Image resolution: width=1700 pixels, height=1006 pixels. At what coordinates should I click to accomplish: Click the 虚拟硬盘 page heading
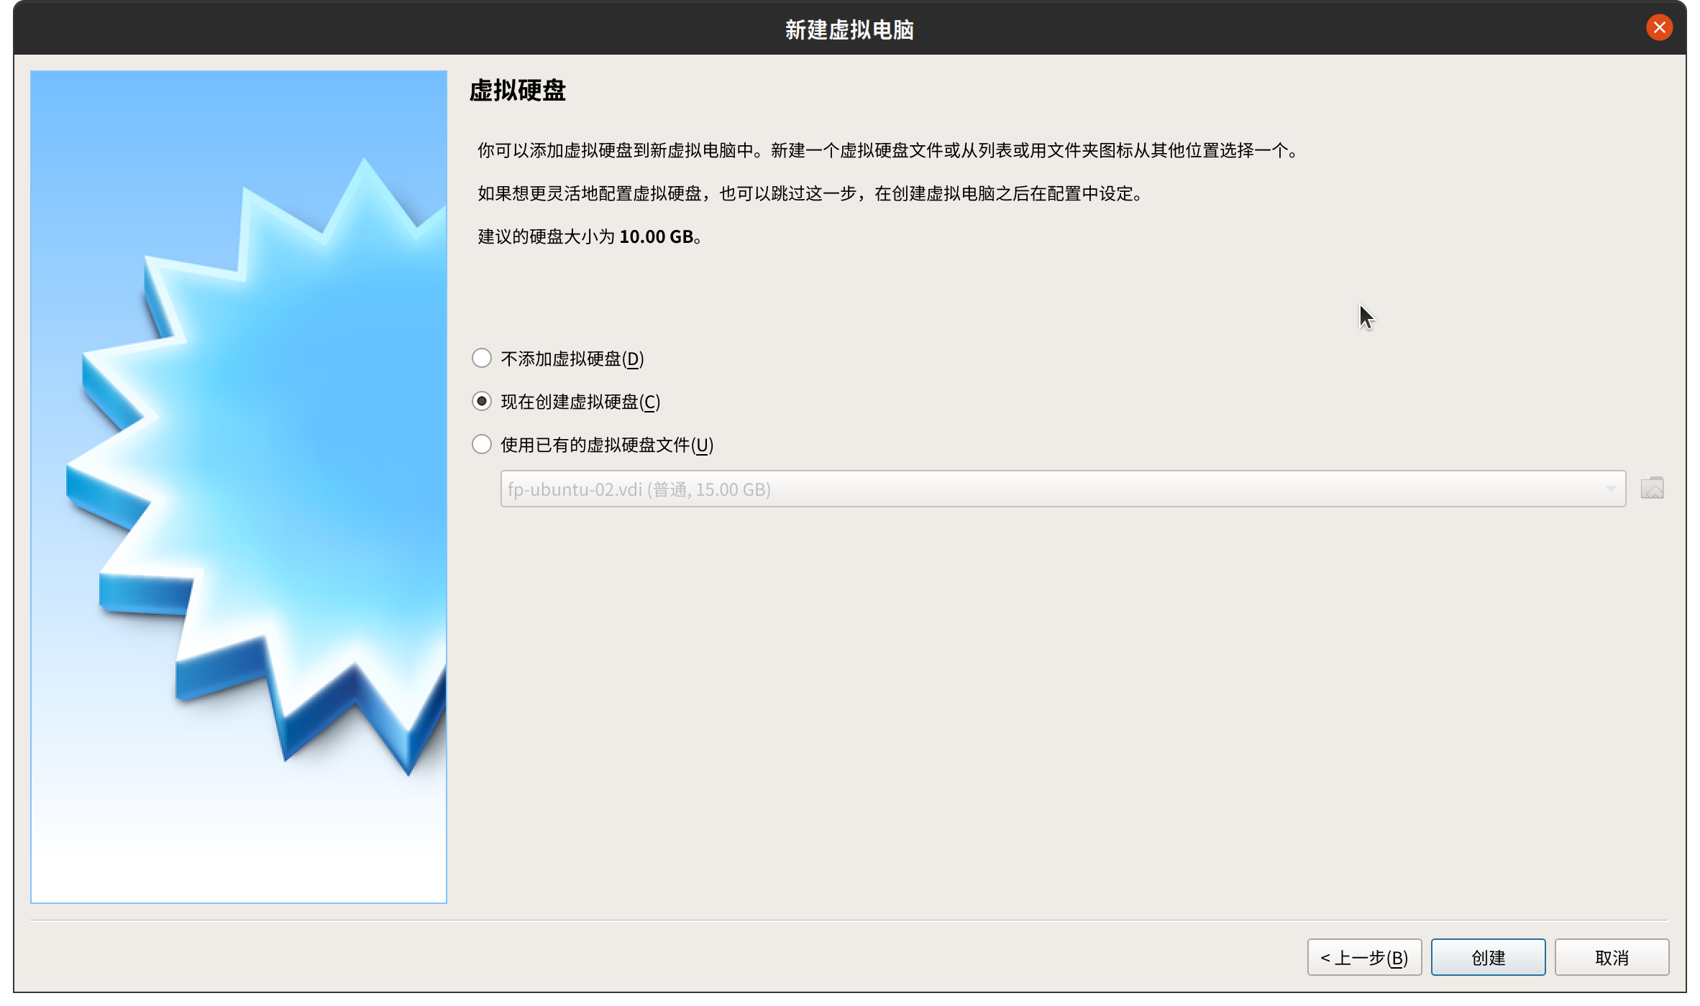[x=517, y=91]
